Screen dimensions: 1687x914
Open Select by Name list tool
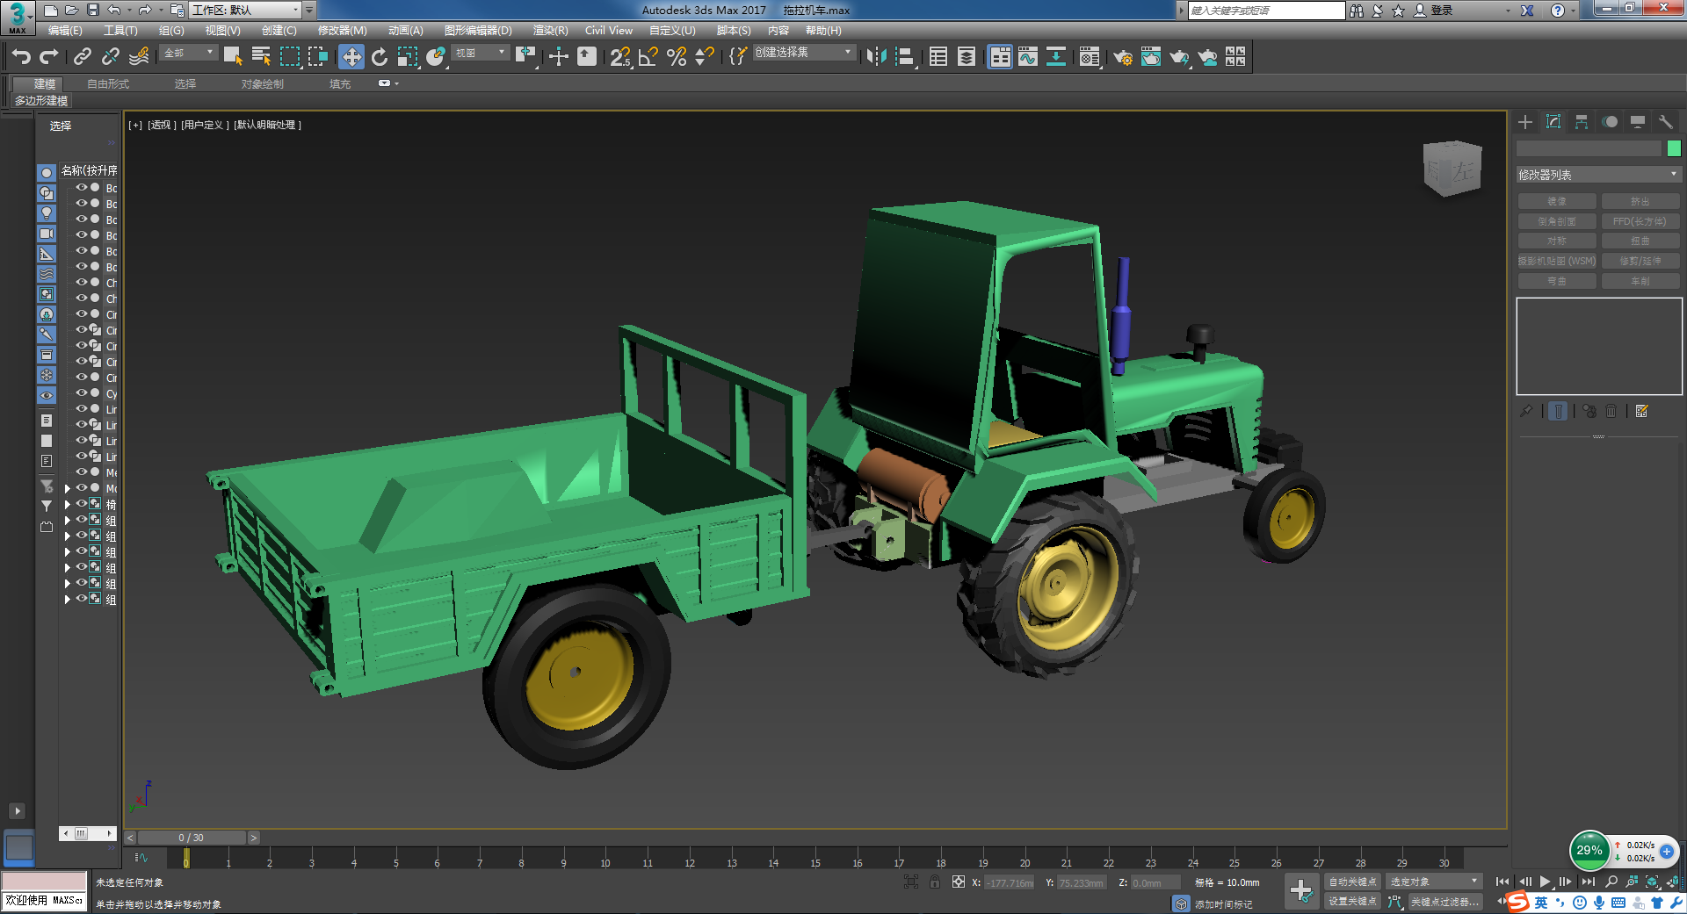click(261, 57)
